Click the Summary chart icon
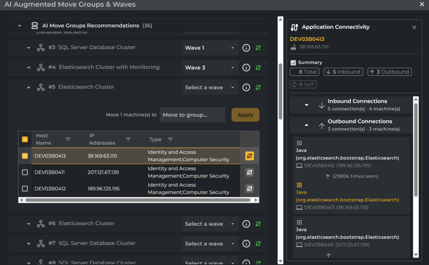 pos(293,63)
